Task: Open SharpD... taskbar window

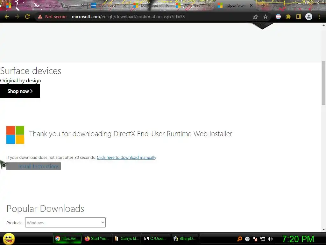Action: (186, 239)
